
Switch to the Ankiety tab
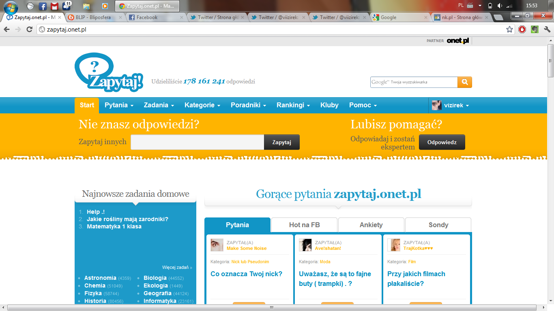tap(371, 225)
